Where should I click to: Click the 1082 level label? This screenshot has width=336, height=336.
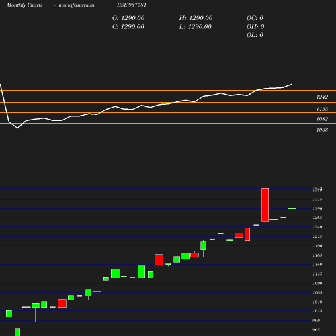[x=322, y=119]
